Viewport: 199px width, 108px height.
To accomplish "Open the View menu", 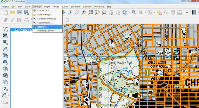I will pos(20,7).
